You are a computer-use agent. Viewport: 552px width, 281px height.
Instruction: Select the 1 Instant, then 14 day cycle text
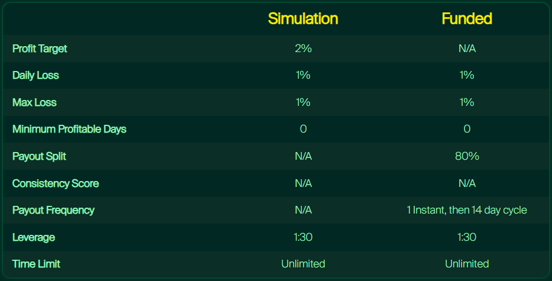pyautogui.click(x=467, y=210)
